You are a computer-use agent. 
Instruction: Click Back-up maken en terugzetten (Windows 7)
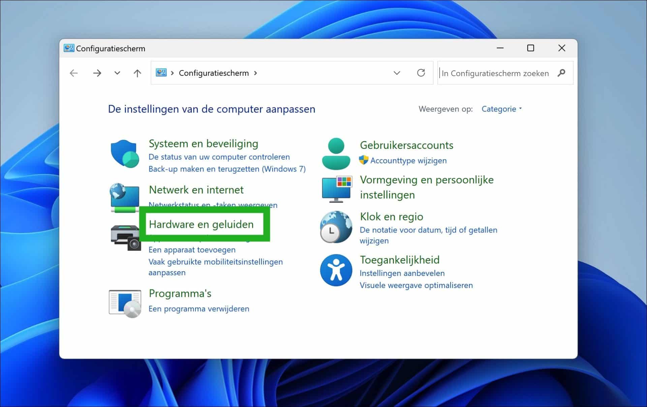point(227,169)
